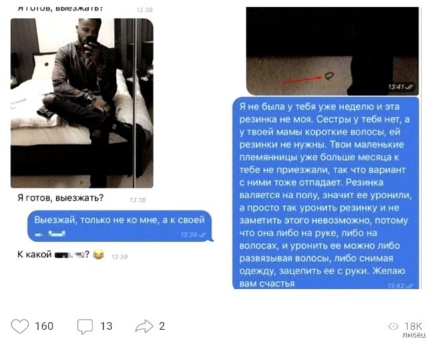The width and height of the screenshot is (426, 338).
Task: Select the blue 'Выезжай, только не ко мне' bubble
Action: (x=120, y=226)
